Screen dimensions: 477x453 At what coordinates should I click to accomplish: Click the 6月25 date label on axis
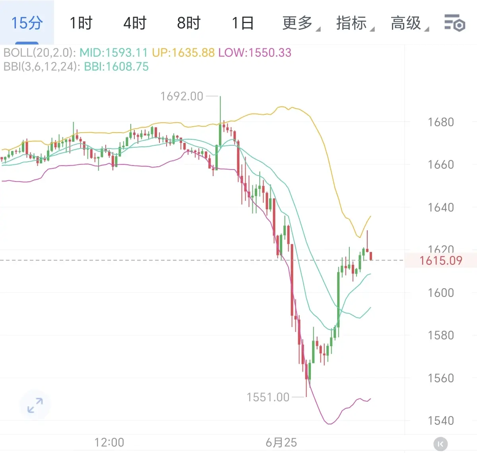pyautogui.click(x=281, y=442)
